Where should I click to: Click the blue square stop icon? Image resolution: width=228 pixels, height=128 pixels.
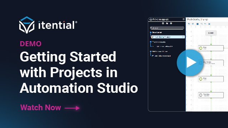(x=197, y=24)
